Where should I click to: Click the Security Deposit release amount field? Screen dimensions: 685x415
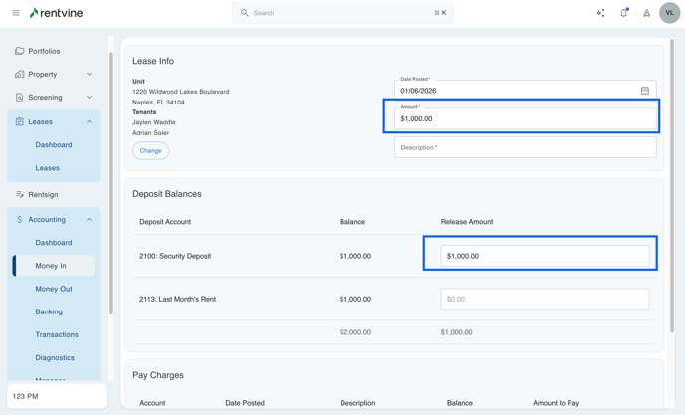pos(545,256)
